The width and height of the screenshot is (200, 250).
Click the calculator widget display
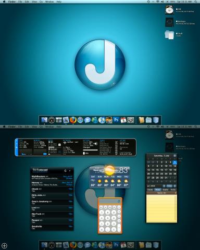[110, 202]
